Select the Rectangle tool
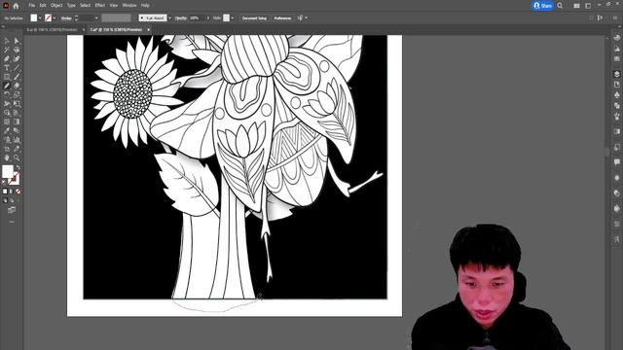Viewport: 623px width, 350px height. tap(7, 77)
